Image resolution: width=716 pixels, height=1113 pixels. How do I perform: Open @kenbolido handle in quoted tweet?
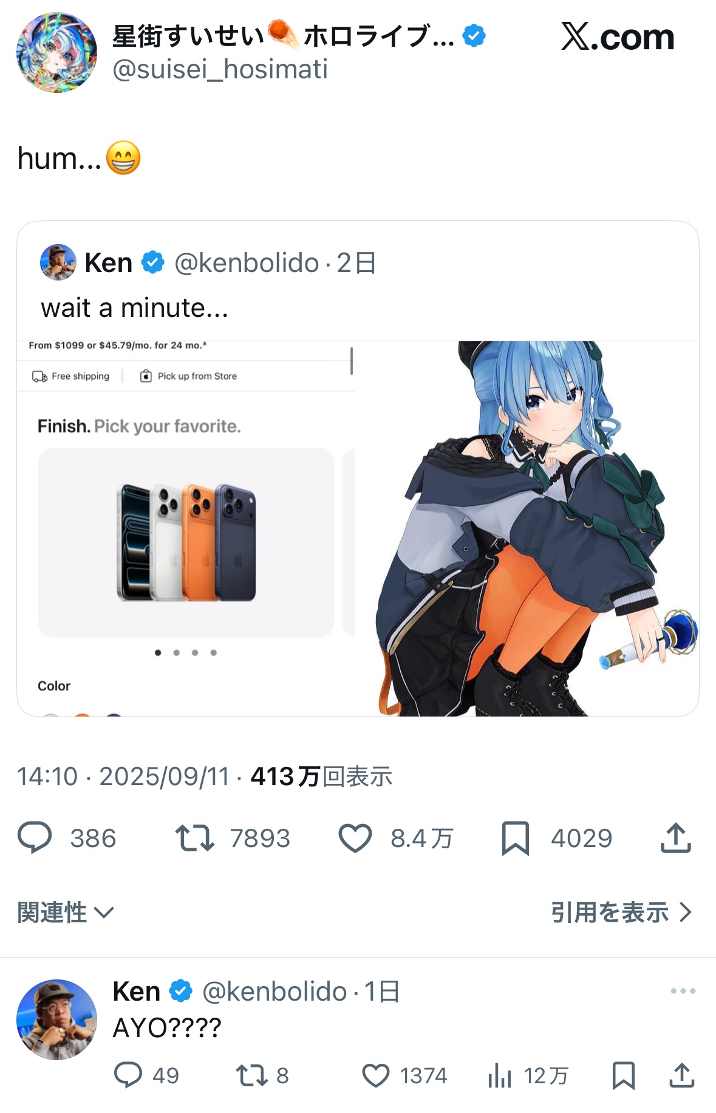click(x=247, y=263)
